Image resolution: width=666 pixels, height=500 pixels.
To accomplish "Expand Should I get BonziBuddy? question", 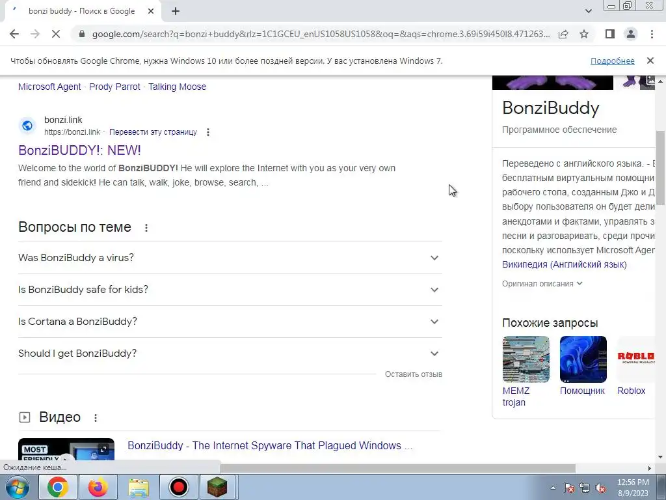I will [230, 354].
